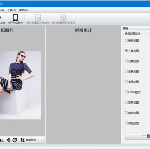Click the 裁剪照片 crop button
The width and height of the screenshot is (150, 150).
tap(28, 140)
